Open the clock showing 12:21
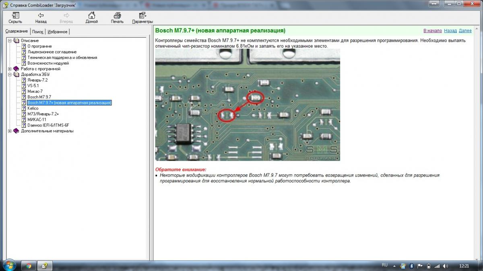The image size is (483, 271). click(464, 265)
